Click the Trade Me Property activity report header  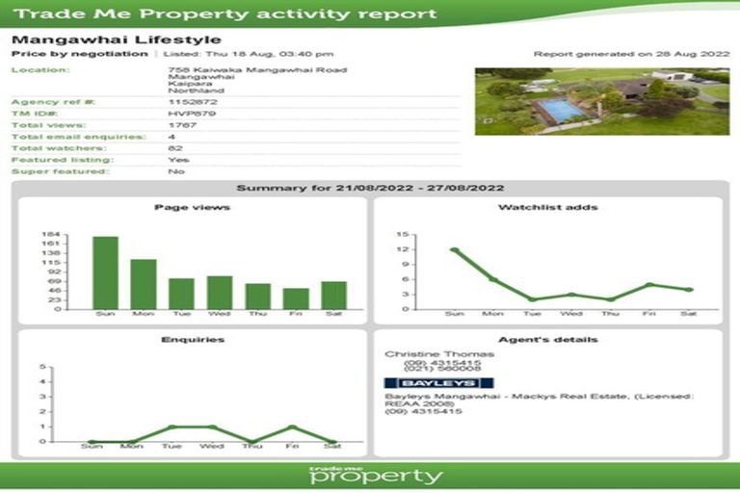[x=226, y=14]
